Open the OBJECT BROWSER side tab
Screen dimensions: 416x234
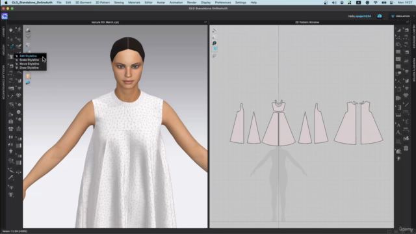tap(413, 36)
